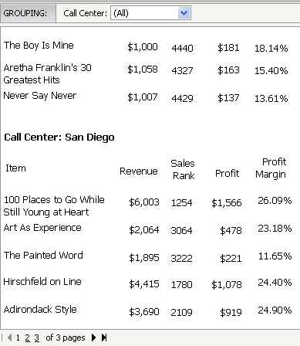The width and height of the screenshot is (300, 346).
Task: Click the previous page arrow
Action: (x=10, y=338)
